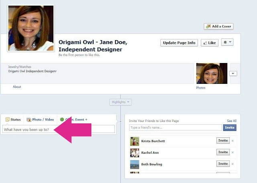257x183 pixels.
Task: Select the Status tab
Action: pyautogui.click(x=13, y=120)
